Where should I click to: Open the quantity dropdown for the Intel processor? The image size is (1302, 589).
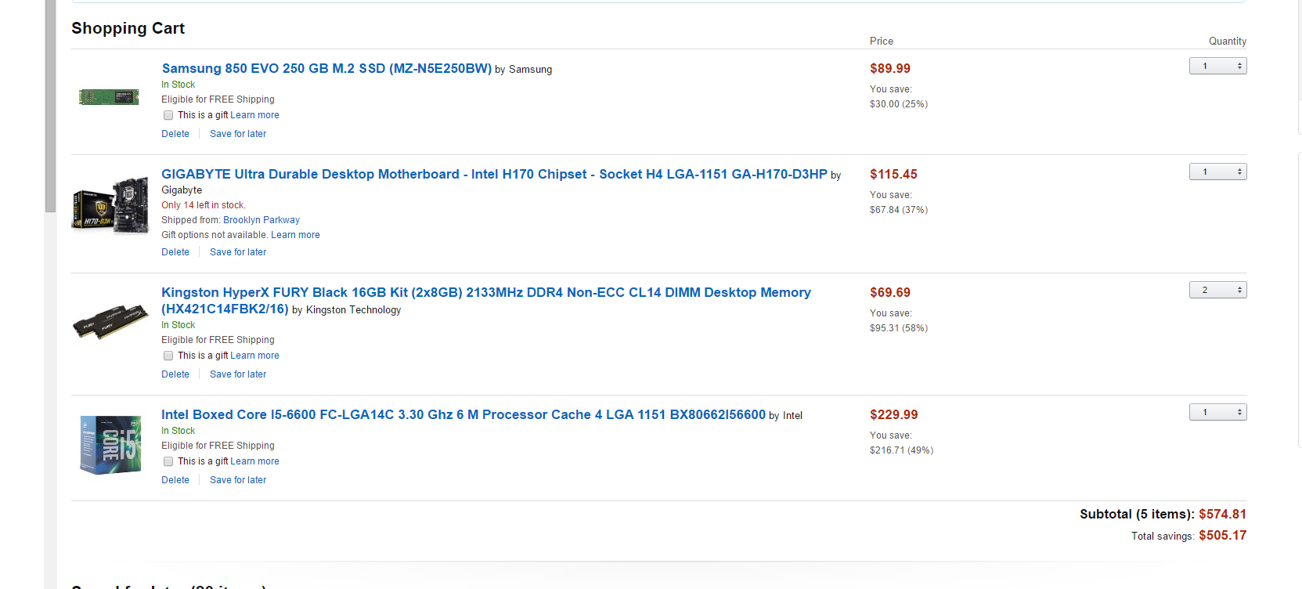pyautogui.click(x=1217, y=412)
